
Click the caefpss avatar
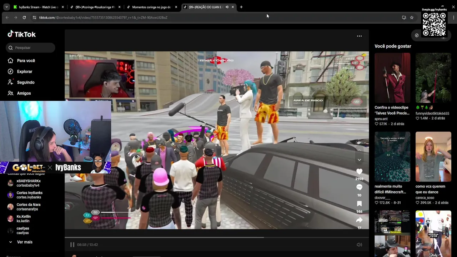point(10,231)
